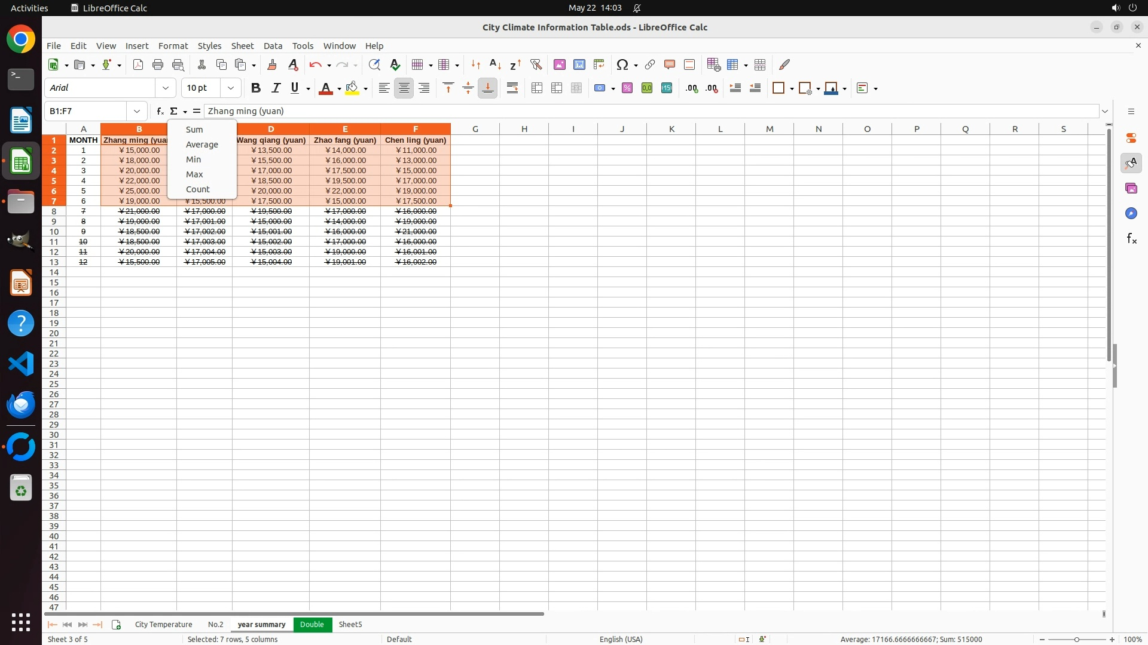Choose Average from the sum popup
Image resolution: width=1148 pixels, height=645 pixels.
pyautogui.click(x=201, y=145)
